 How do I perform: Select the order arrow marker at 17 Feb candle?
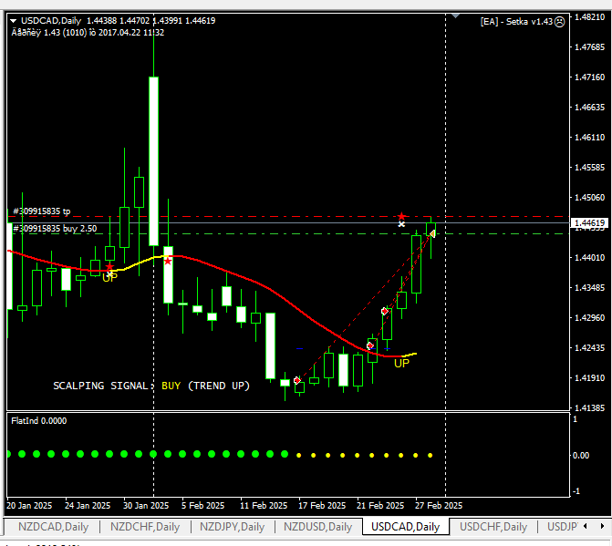(297, 380)
